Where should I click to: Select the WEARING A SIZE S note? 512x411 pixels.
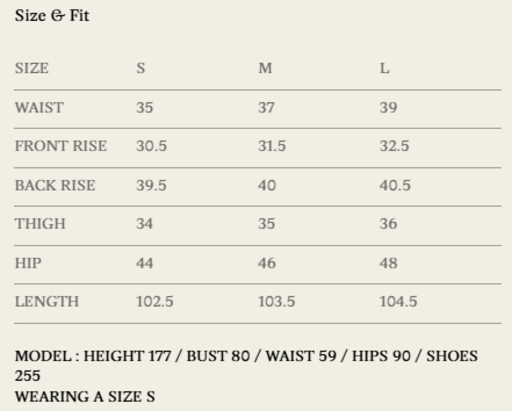[x=85, y=396]
